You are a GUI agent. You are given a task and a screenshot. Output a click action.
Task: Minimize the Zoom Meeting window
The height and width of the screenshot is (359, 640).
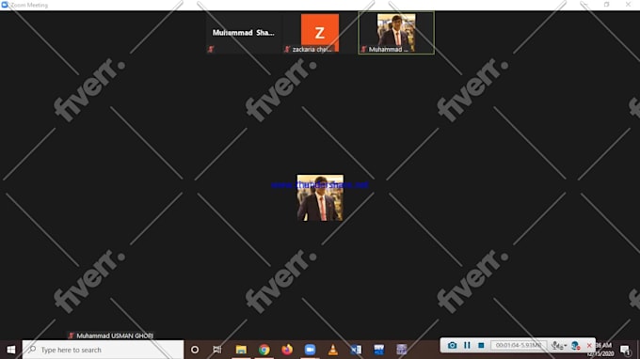[x=584, y=5]
